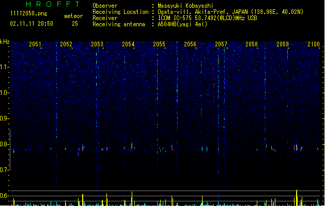
Task: Click the 0.6 kHz axis label
Action: 4,196
